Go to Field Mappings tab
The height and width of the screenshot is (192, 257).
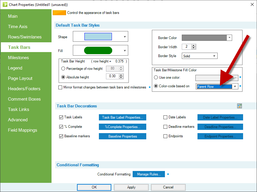pos(23,130)
